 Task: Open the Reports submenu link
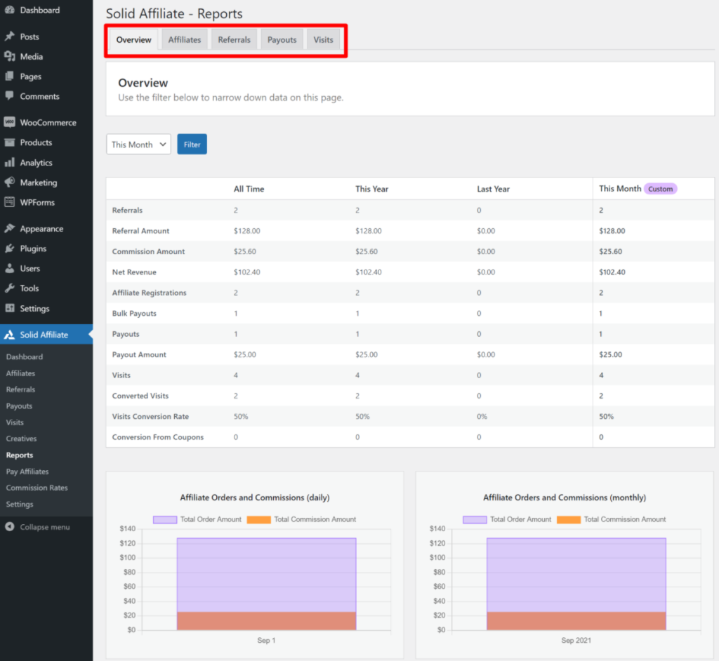click(19, 455)
